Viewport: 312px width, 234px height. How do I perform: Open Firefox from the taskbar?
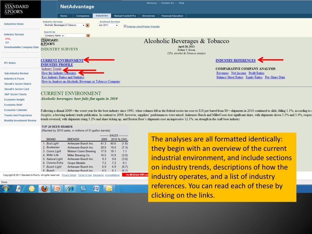(44, 188)
